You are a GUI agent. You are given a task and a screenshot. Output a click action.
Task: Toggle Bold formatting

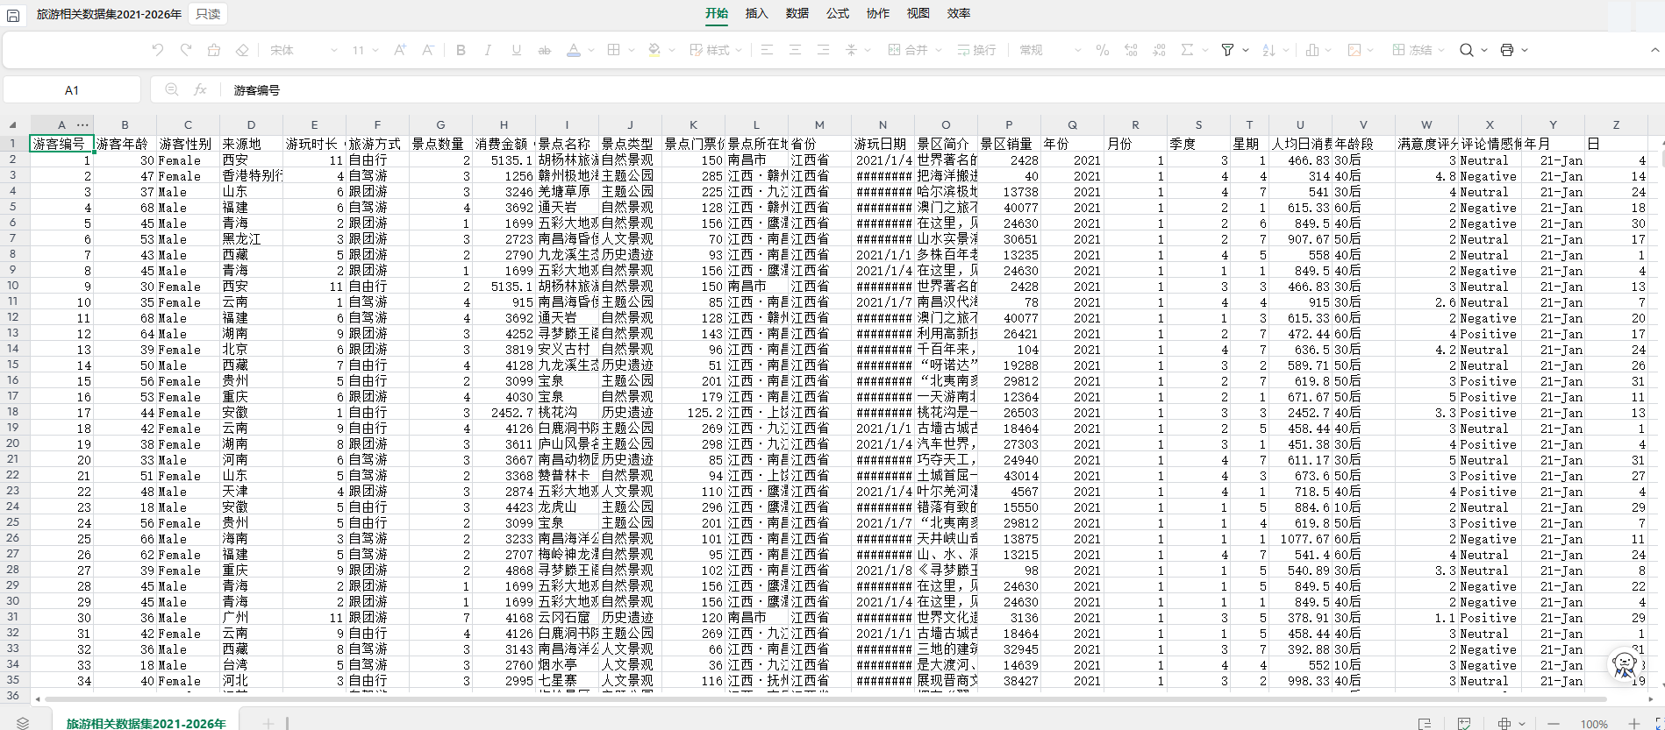pyautogui.click(x=461, y=50)
